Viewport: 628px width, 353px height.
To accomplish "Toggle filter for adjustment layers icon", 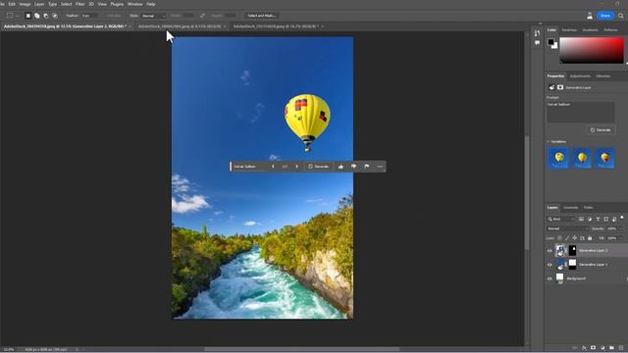I will point(590,220).
